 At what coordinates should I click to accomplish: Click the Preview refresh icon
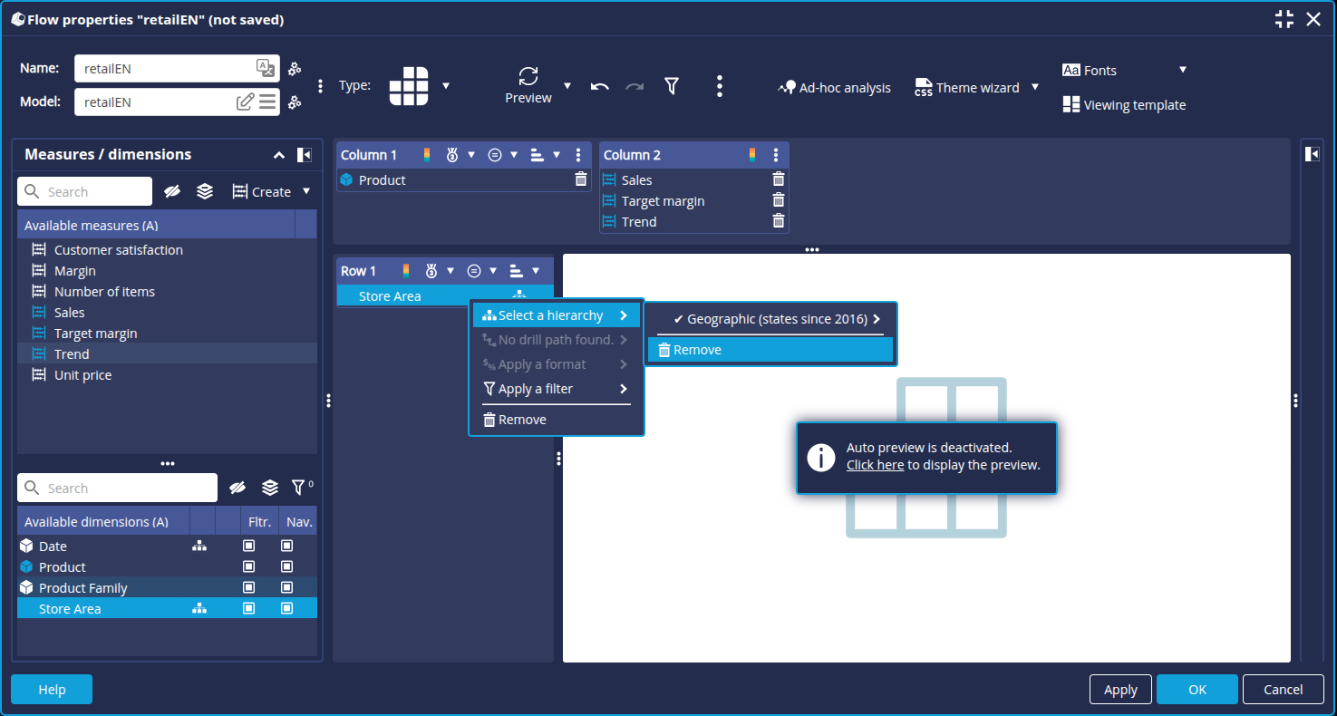point(528,76)
